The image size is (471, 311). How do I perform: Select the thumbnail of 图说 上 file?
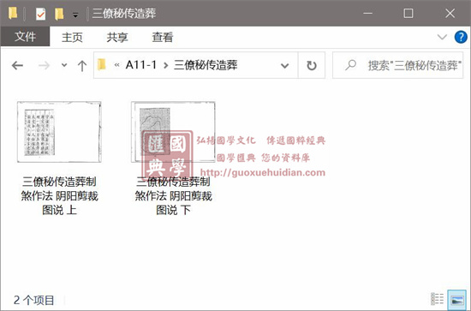pyautogui.click(x=59, y=132)
